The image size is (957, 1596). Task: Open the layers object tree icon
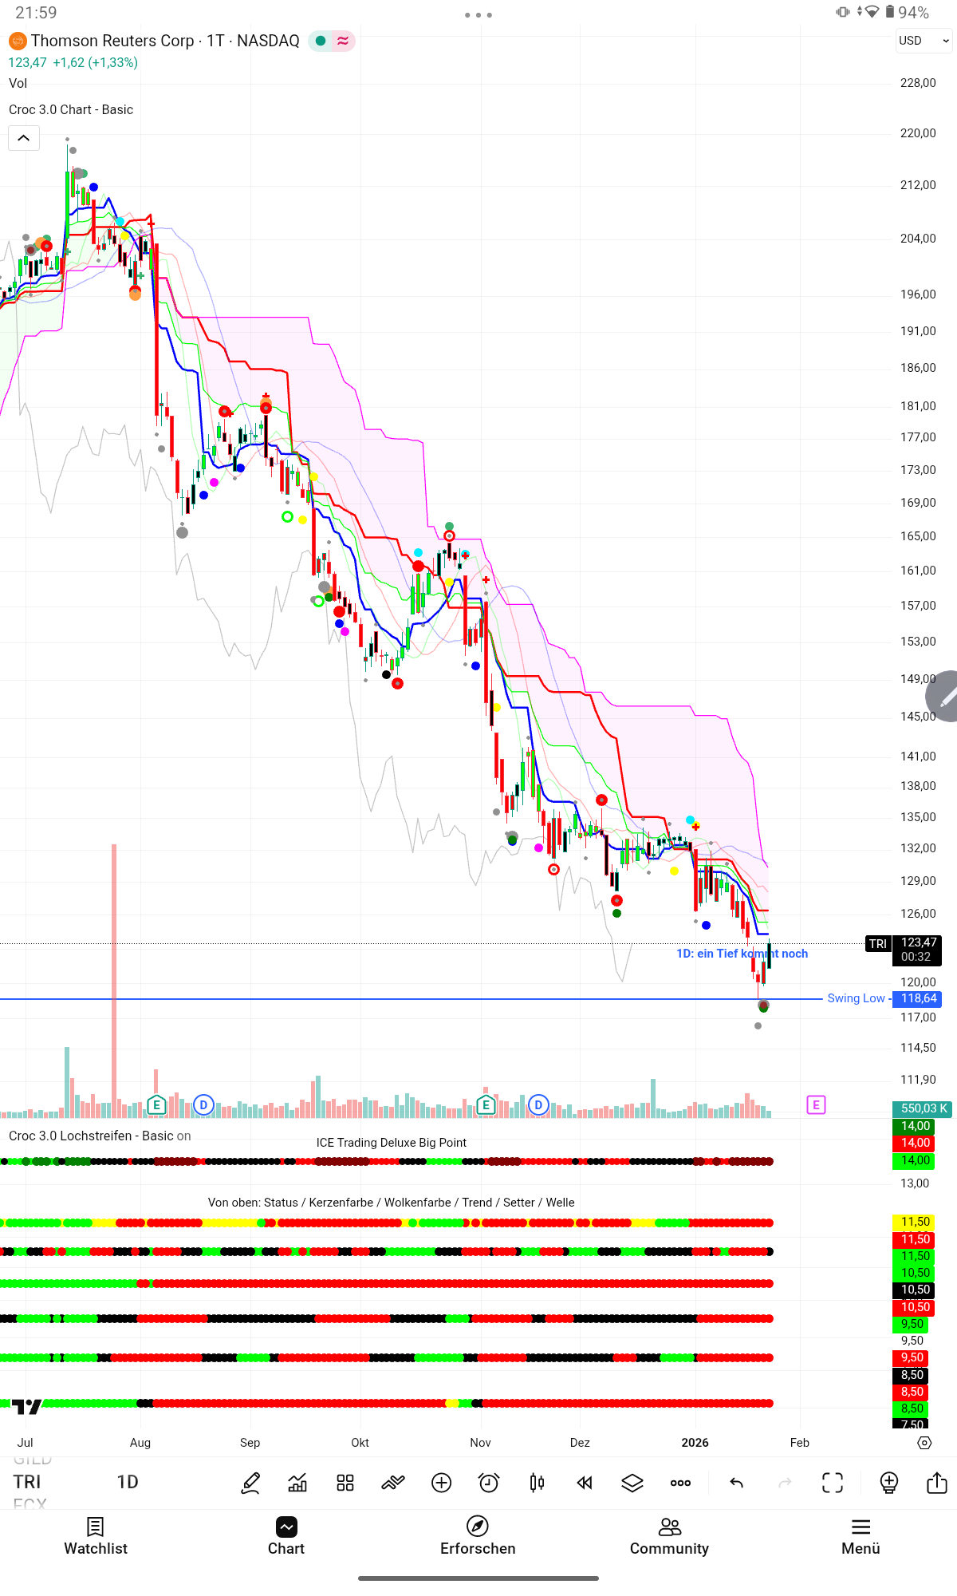[x=632, y=1483]
